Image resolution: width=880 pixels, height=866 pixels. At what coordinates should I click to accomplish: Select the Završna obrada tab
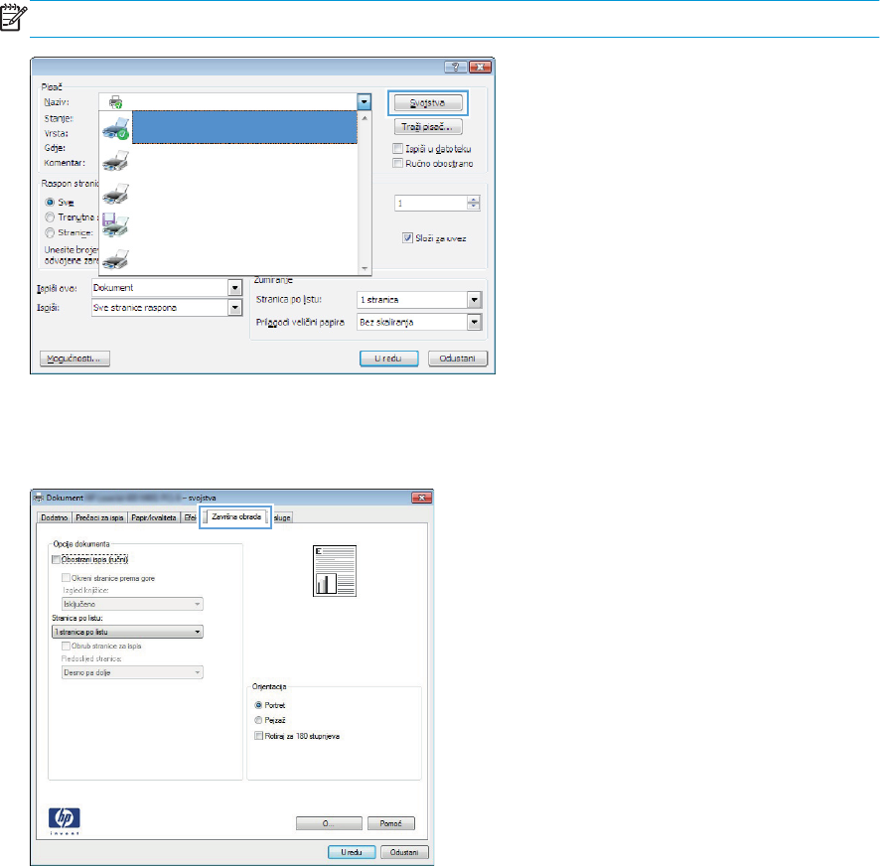tap(235, 516)
